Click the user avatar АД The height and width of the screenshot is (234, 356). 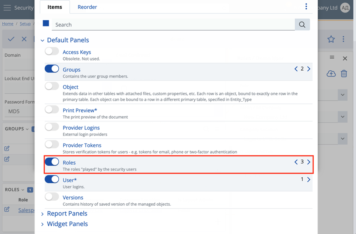tap(345, 8)
